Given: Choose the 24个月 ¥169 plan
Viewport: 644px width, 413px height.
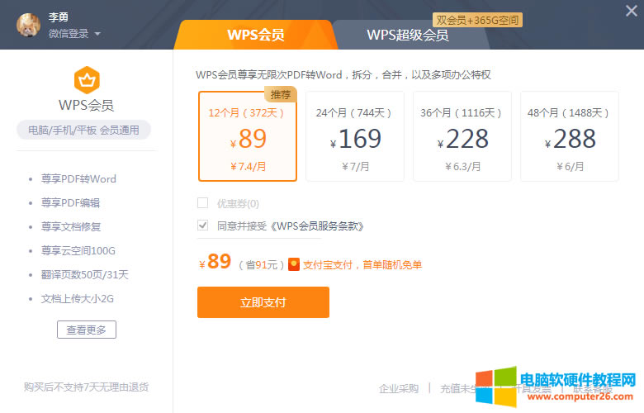Looking at the screenshot, I should click(x=354, y=136).
